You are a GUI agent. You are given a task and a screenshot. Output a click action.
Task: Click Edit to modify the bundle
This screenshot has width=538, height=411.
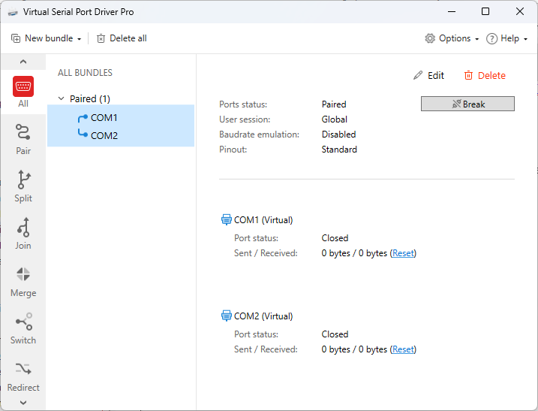(429, 75)
